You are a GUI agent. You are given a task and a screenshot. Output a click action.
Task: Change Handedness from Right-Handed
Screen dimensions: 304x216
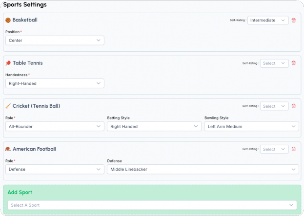pyautogui.click(x=55, y=83)
